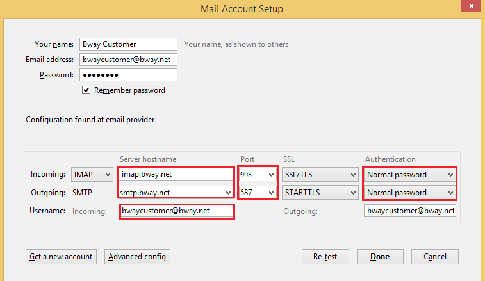Click the outgoing username field
The height and width of the screenshot is (281, 485).
tap(410, 211)
